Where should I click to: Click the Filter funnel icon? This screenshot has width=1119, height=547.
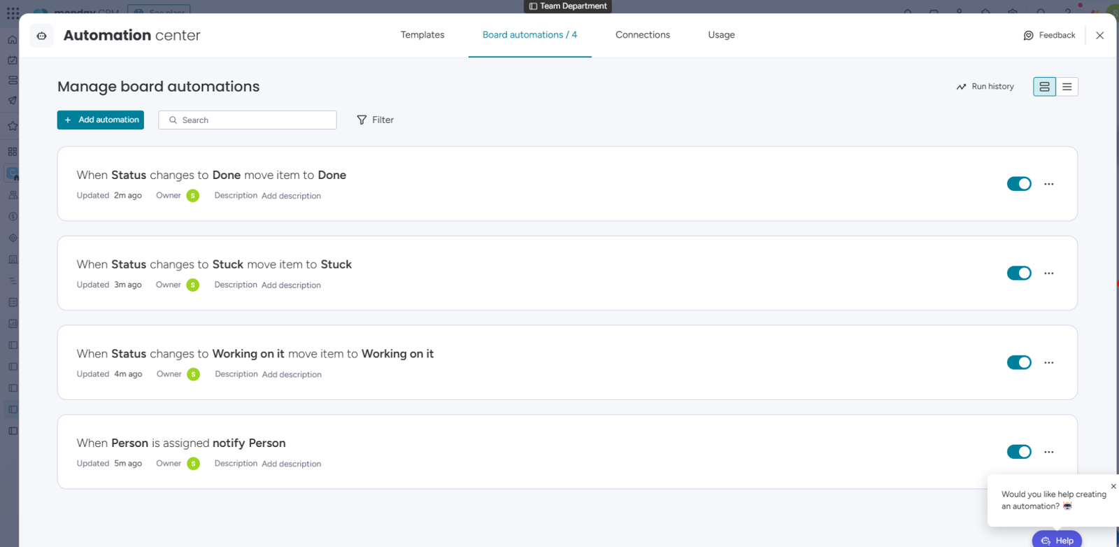click(362, 120)
